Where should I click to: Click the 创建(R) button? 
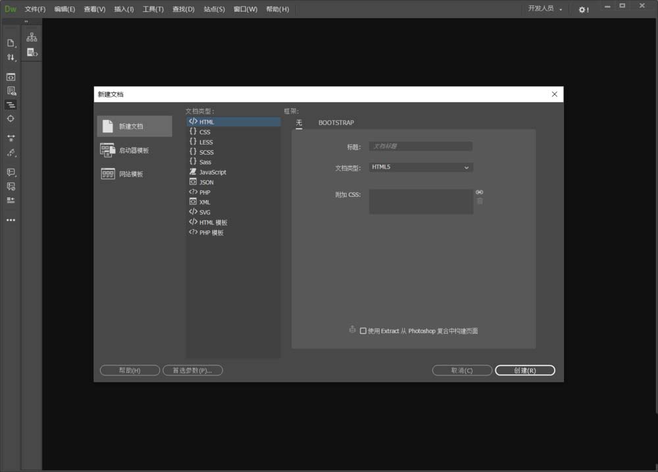click(x=525, y=371)
